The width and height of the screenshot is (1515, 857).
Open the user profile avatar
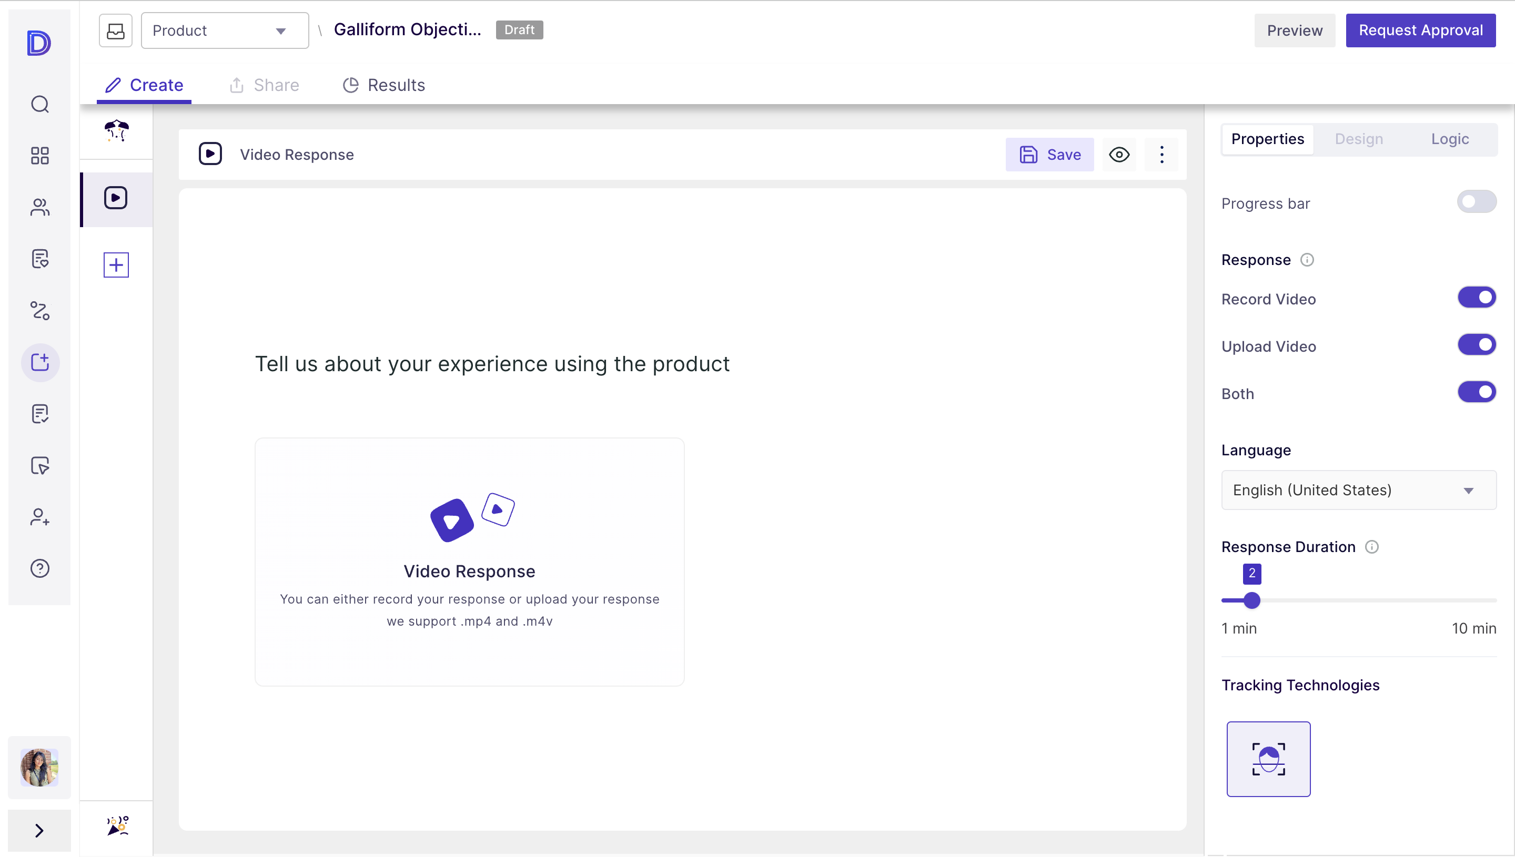click(x=39, y=768)
